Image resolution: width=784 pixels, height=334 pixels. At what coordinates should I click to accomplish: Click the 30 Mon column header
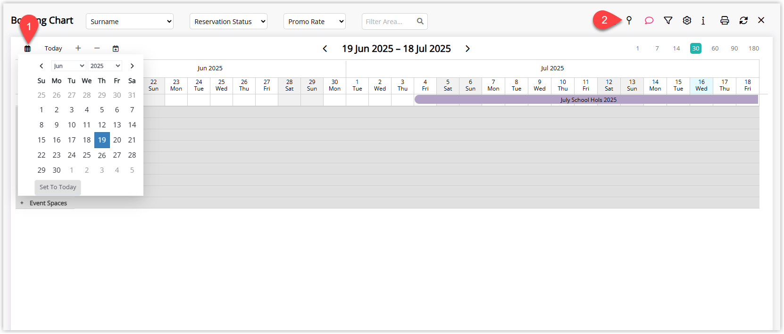(334, 85)
